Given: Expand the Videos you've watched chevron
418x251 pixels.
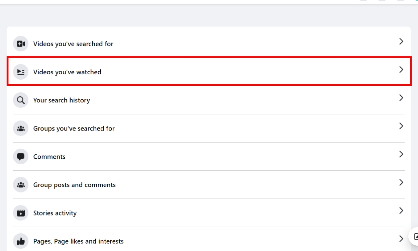Looking at the screenshot, I should pos(401,70).
